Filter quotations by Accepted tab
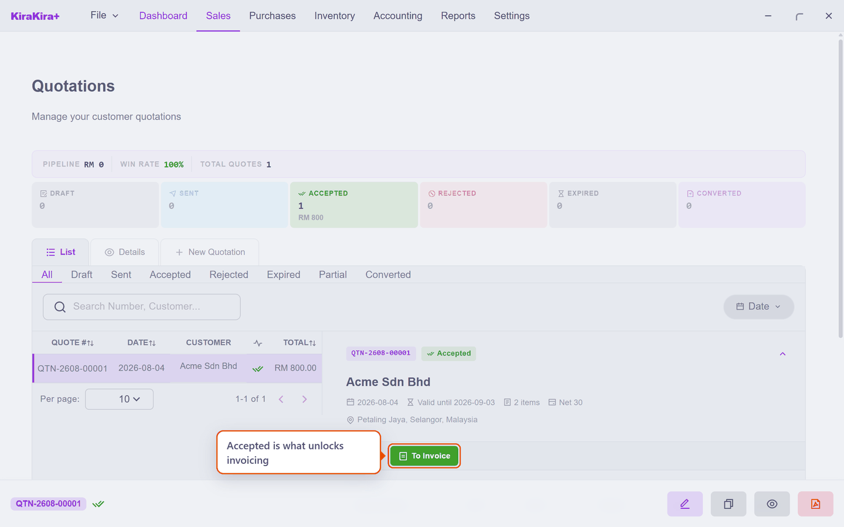Viewport: 844px width, 527px height. pos(170,275)
